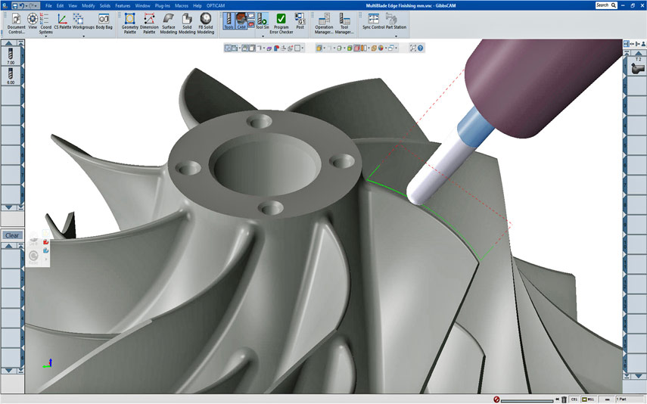Open the Operation Manager
The height and width of the screenshot is (404, 647).
324,21
